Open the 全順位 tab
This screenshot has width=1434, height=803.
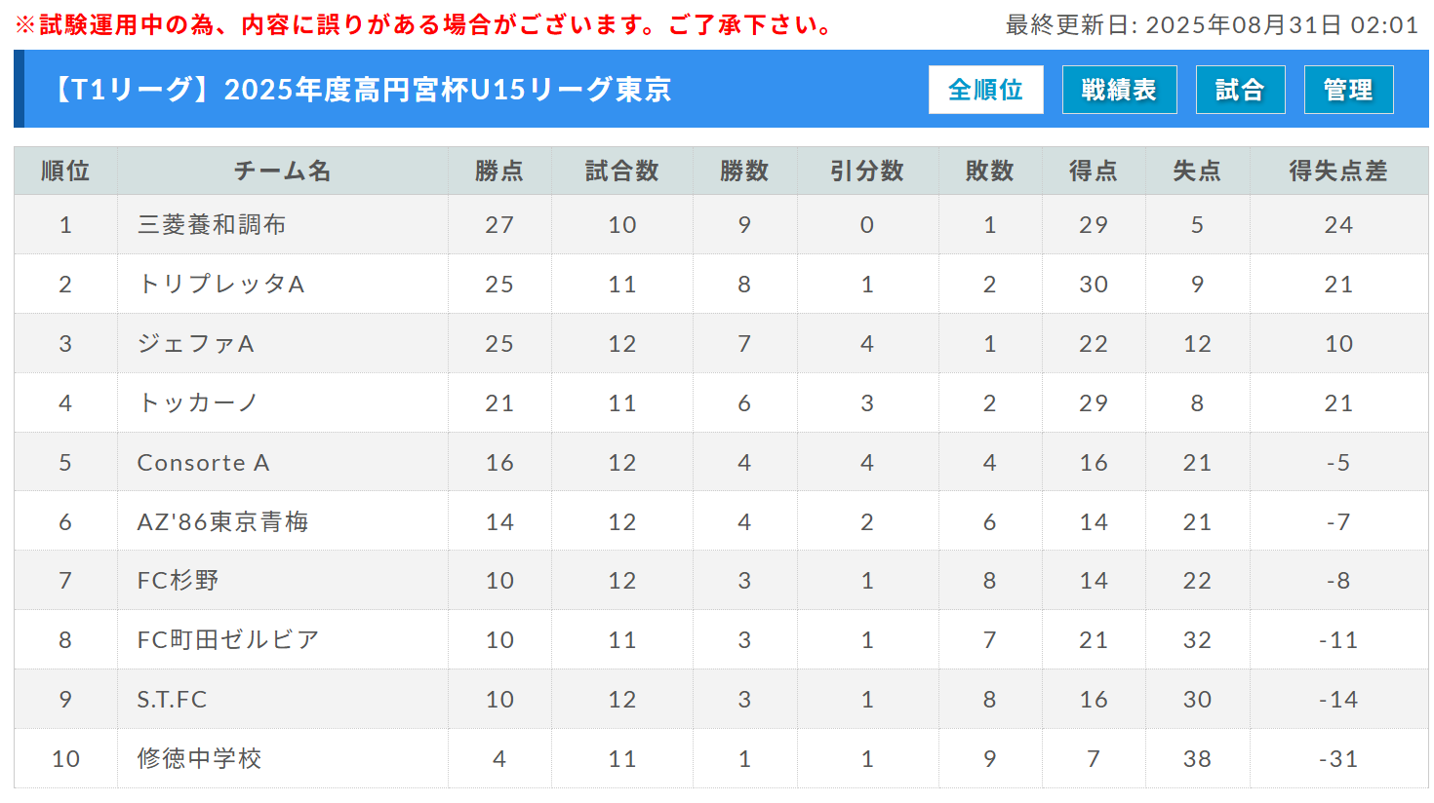pos(985,90)
